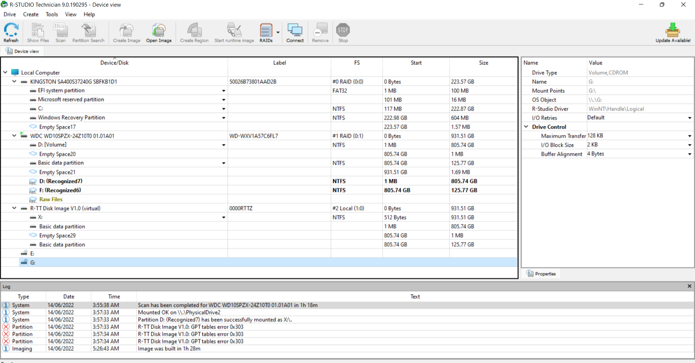Open I/O Retries value dropdown

pos(690,118)
